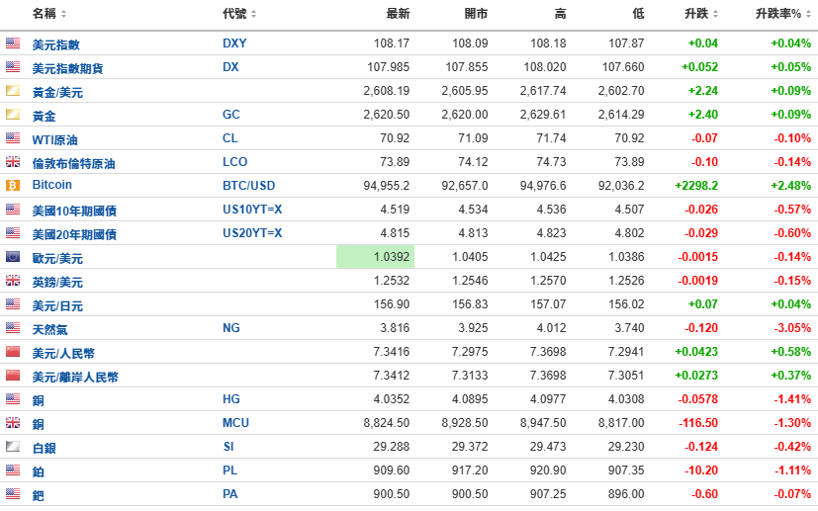Viewport: 818px width, 511px height.
Task: Click the US flag beside 天然氣
Action: coord(13,328)
